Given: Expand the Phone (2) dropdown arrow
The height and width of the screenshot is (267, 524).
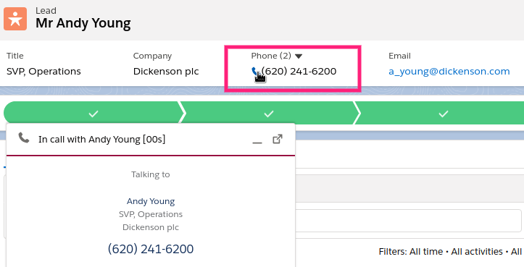Looking at the screenshot, I should point(299,56).
